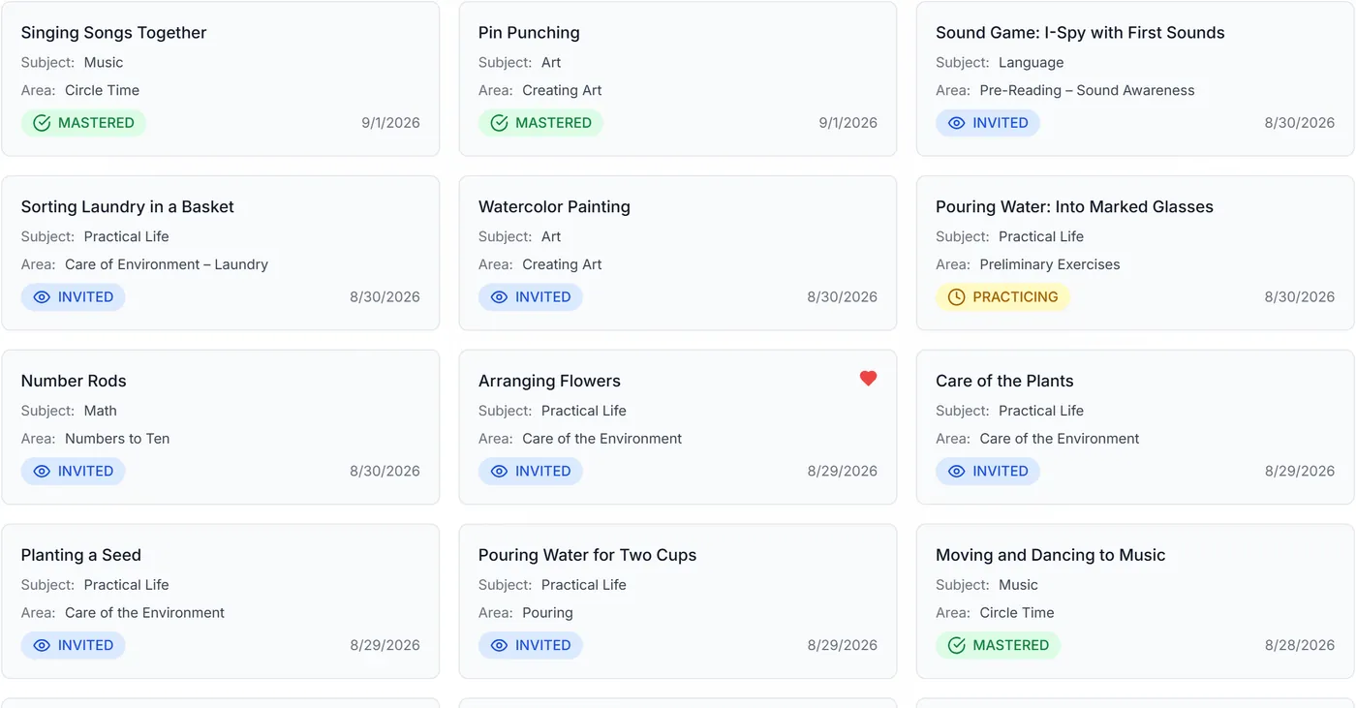Screen dimensions: 1356x708
Task: Click the MASTERED badge on Pin Punching
Action: 540,123
